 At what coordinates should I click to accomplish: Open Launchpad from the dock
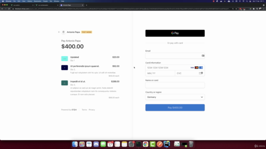pyautogui.click(x=82, y=144)
